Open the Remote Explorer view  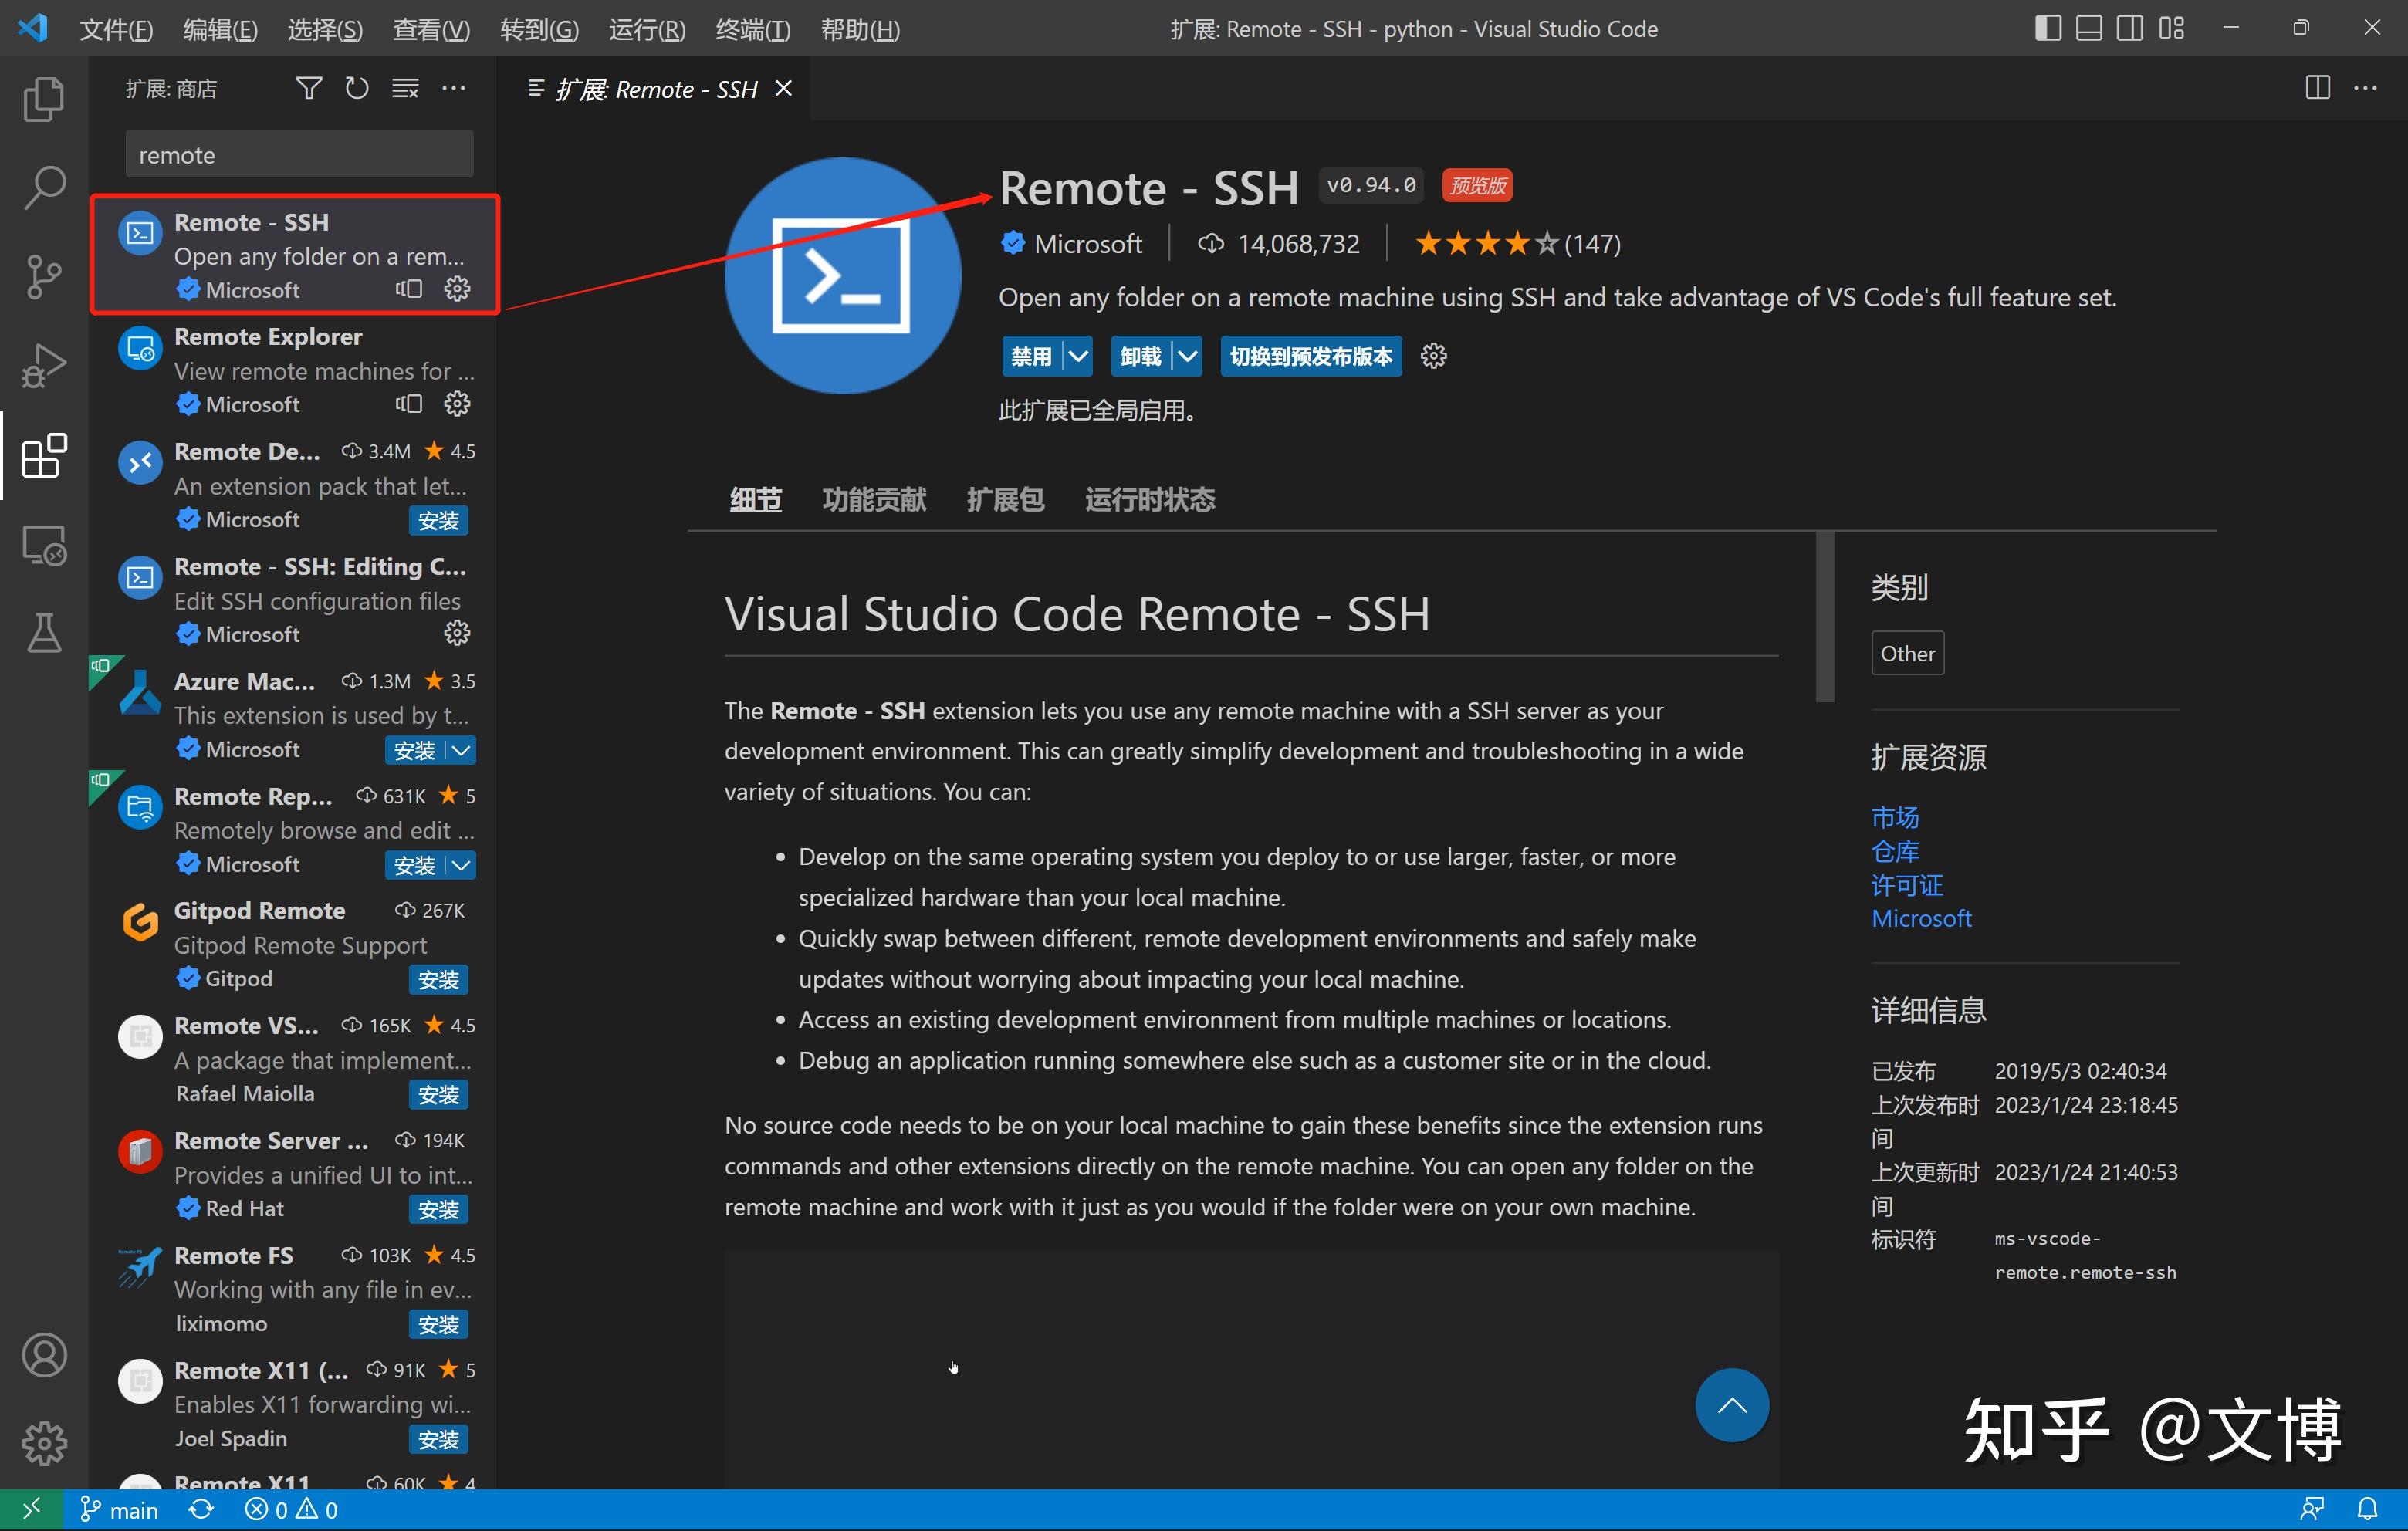(x=43, y=546)
